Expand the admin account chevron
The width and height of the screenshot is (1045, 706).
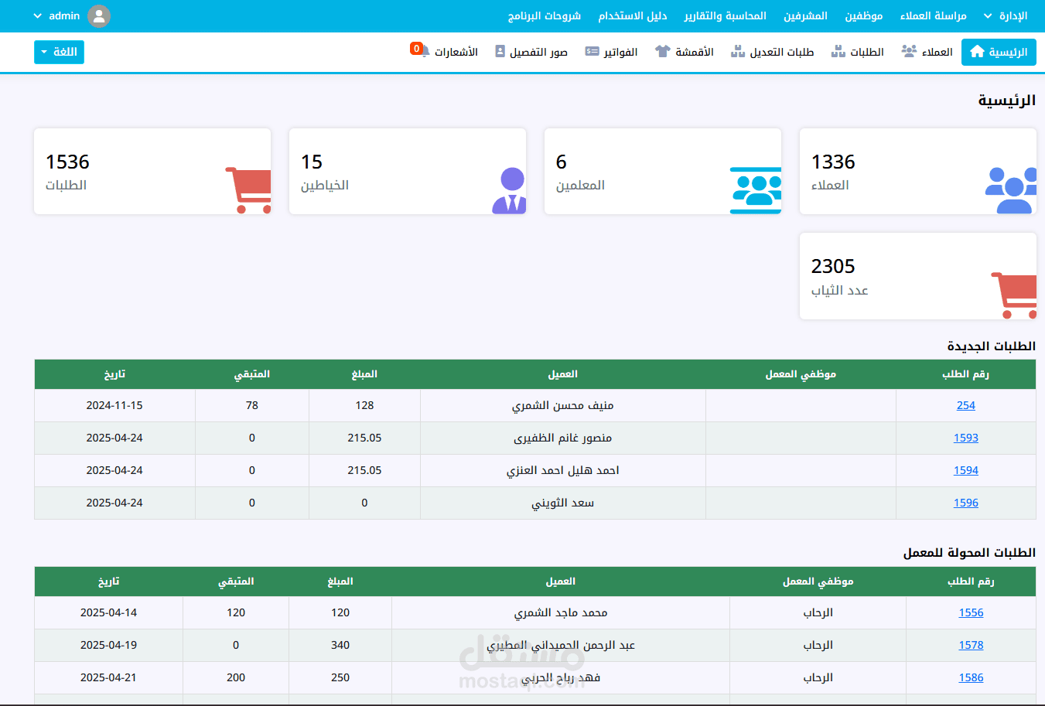[x=37, y=15]
